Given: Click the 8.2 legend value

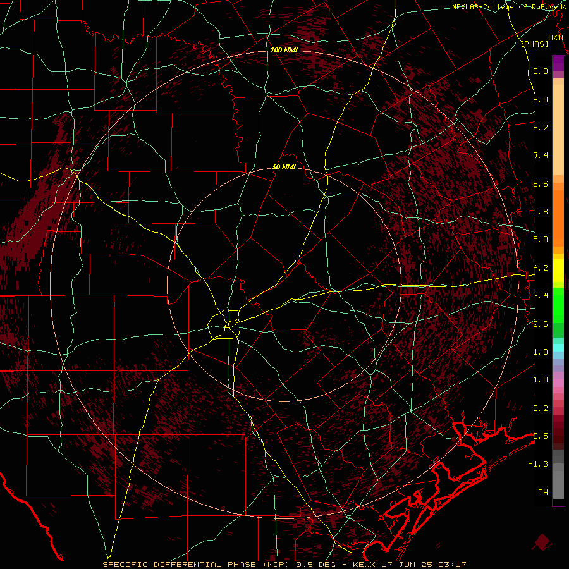Looking at the screenshot, I should click(541, 127).
